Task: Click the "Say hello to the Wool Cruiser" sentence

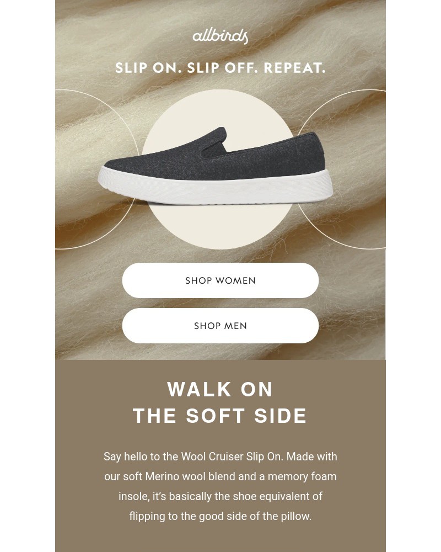Action: 193,457
